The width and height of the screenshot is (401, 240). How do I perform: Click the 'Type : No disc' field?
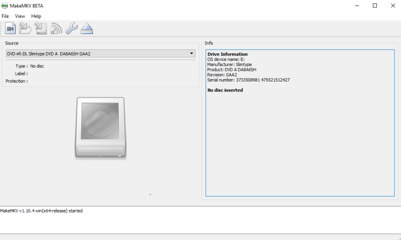click(30, 66)
